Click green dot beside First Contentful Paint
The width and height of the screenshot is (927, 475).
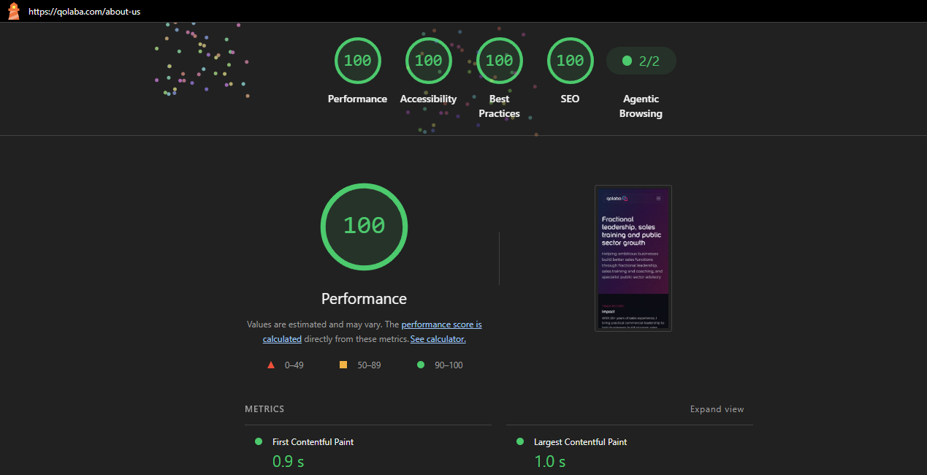tap(259, 441)
